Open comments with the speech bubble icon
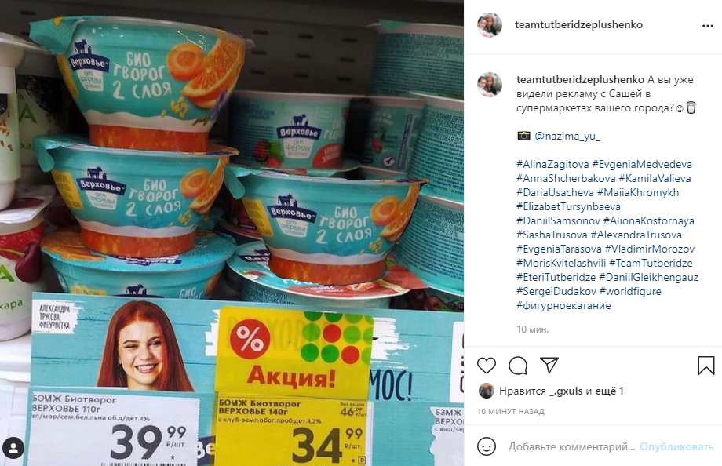This screenshot has height=466, width=722. pyautogui.click(x=518, y=366)
